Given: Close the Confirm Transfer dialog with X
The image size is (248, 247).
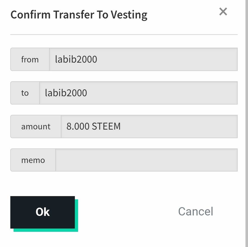Looking at the screenshot, I should point(223,12).
